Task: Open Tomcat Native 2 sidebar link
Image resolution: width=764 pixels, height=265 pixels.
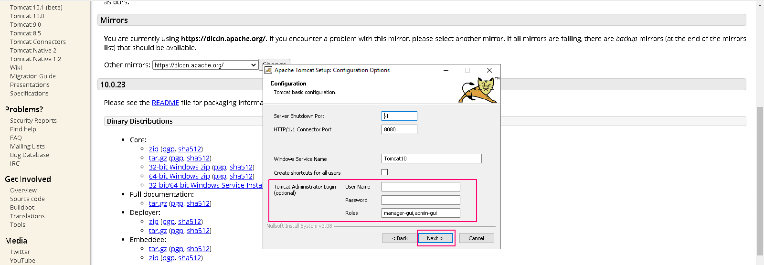Action: (x=33, y=51)
